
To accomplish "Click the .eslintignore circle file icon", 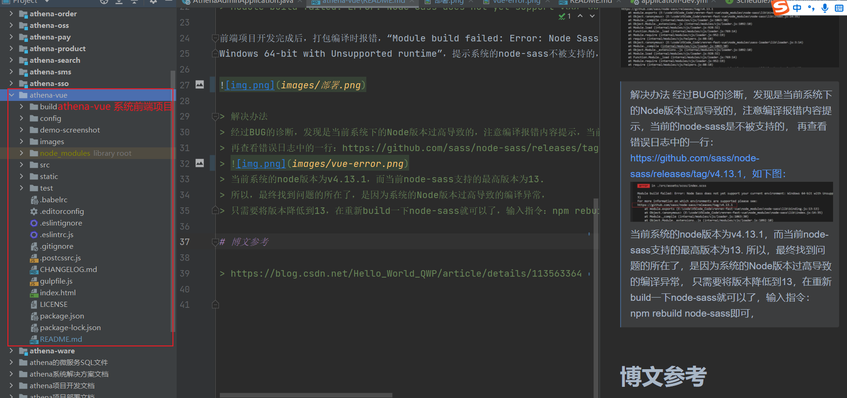I will pyautogui.click(x=34, y=223).
